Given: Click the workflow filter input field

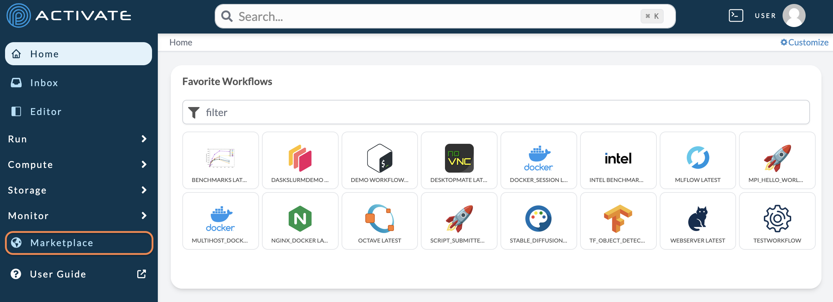Looking at the screenshot, I should tap(496, 112).
